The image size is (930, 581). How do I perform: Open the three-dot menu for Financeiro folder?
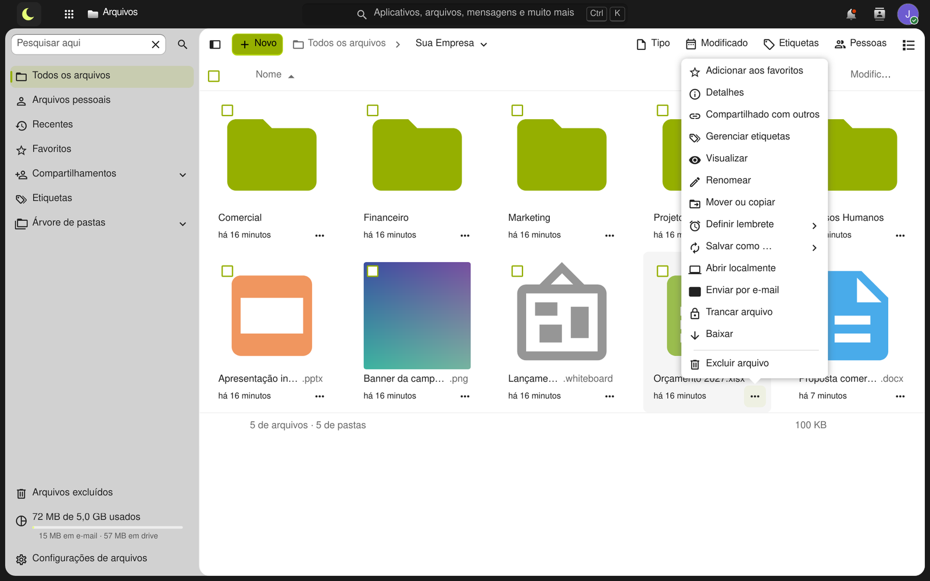point(465,235)
